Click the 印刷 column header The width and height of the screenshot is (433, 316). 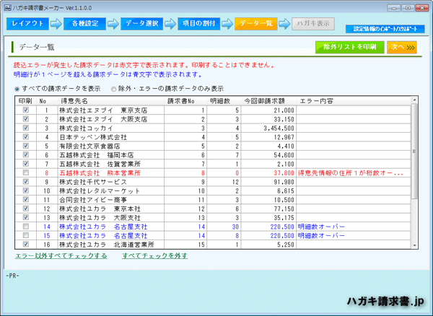pos(26,101)
